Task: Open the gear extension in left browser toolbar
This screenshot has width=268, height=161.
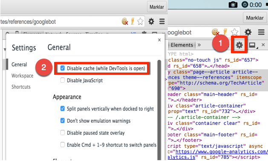Action: (151, 22)
